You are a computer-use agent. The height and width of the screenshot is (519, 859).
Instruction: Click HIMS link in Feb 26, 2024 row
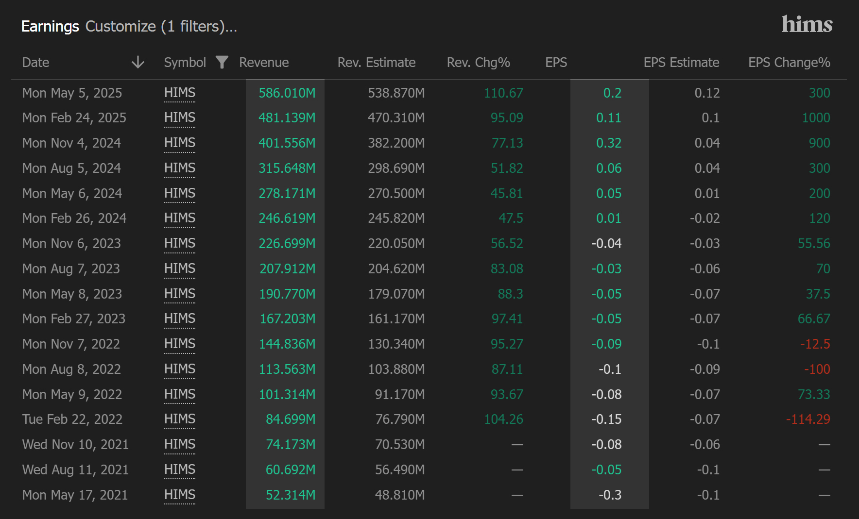pos(180,218)
